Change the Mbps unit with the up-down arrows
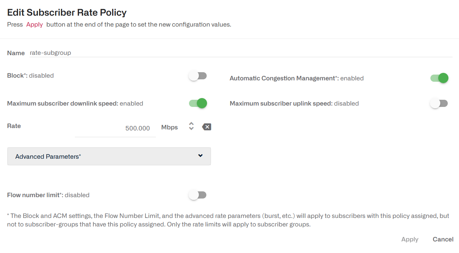 [x=191, y=126]
